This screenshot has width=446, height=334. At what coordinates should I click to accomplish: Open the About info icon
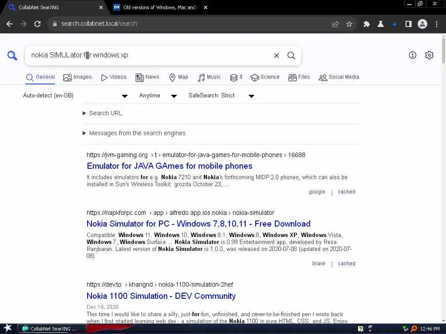tap(412, 55)
